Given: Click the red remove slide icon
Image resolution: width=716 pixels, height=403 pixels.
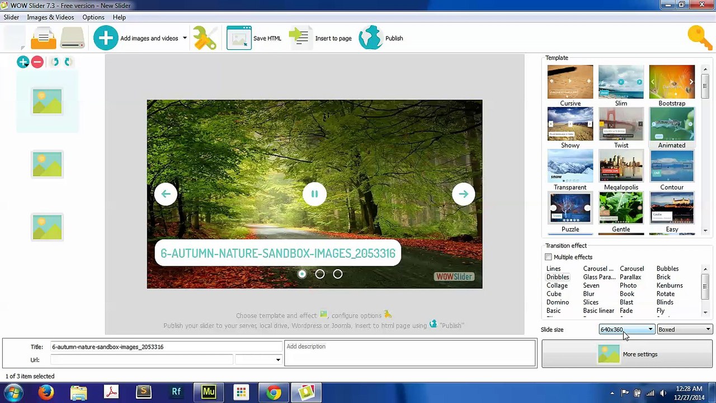Looking at the screenshot, I should [x=37, y=62].
